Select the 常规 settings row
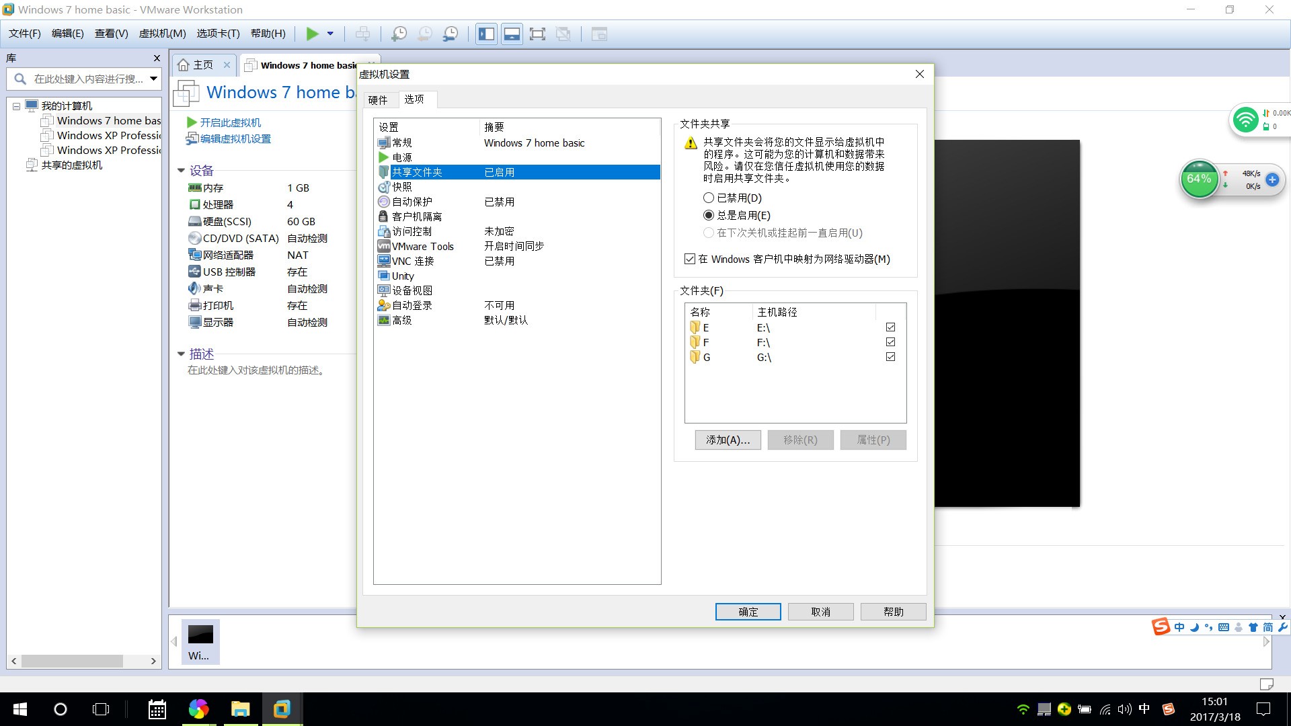The height and width of the screenshot is (726, 1291). [x=518, y=143]
